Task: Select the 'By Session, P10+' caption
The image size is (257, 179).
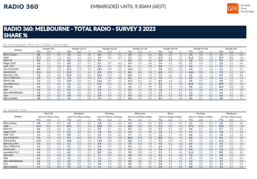Action: [15, 110]
